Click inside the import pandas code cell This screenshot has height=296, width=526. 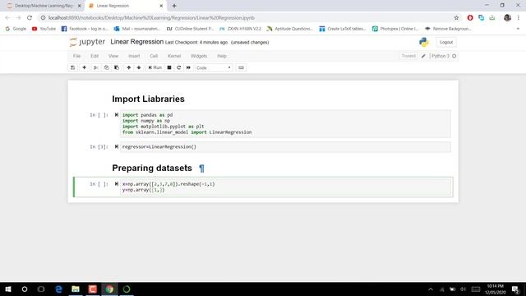click(x=285, y=123)
